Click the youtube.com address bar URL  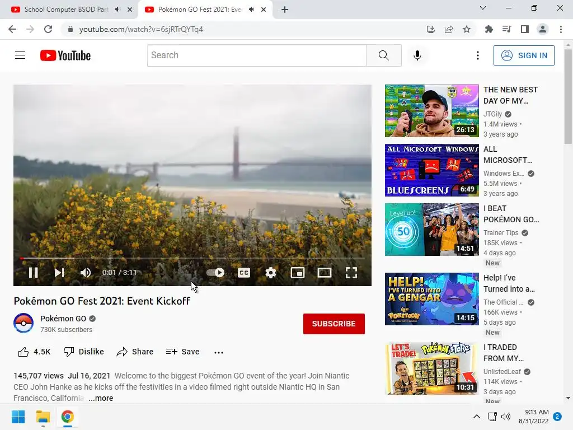pos(141,29)
